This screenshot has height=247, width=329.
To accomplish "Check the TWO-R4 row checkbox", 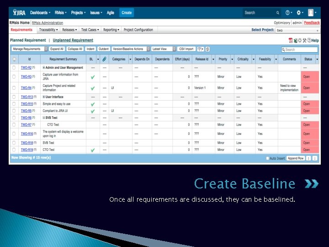I will [14, 88].
